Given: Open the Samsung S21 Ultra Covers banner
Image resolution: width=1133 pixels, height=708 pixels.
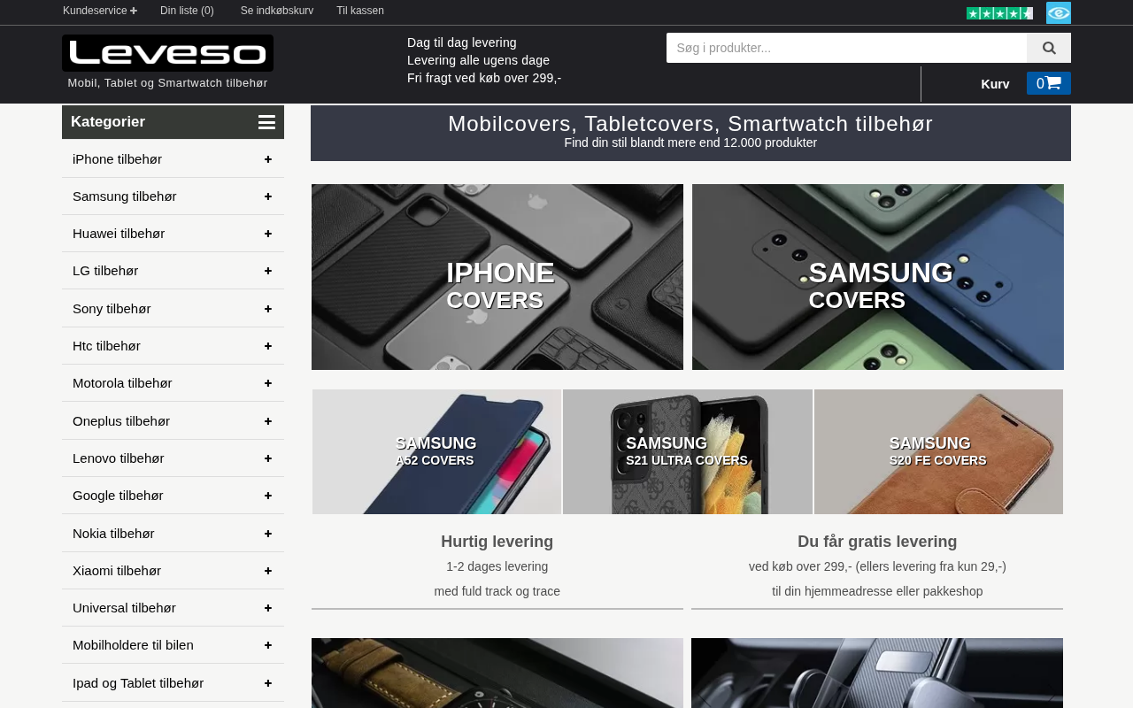Looking at the screenshot, I should pyautogui.click(x=688, y=451).
